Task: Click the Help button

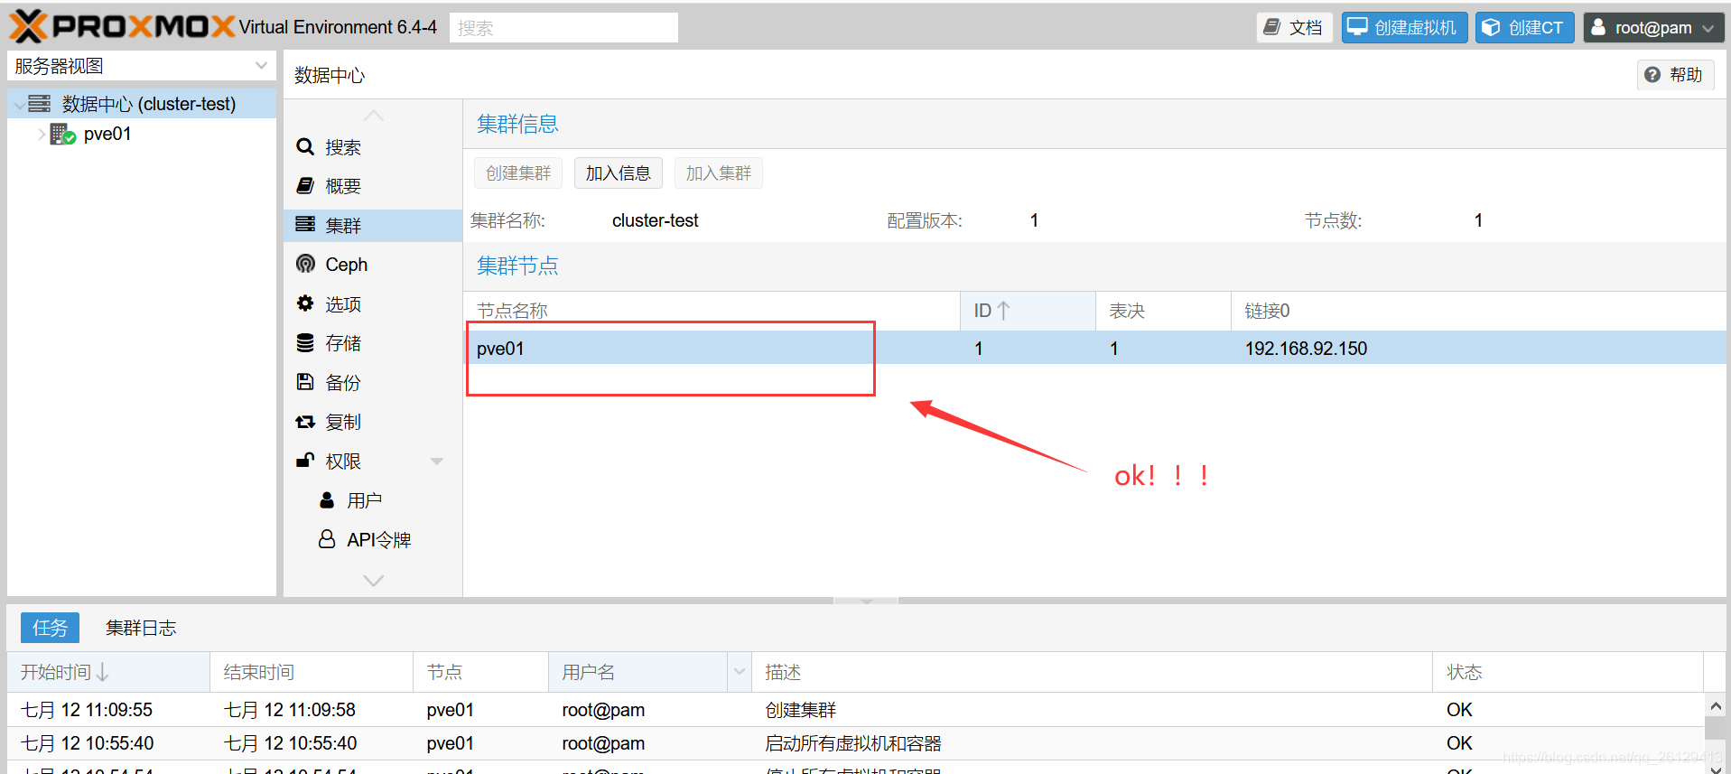Action: pyautogui.click(x=1676, y=75)
